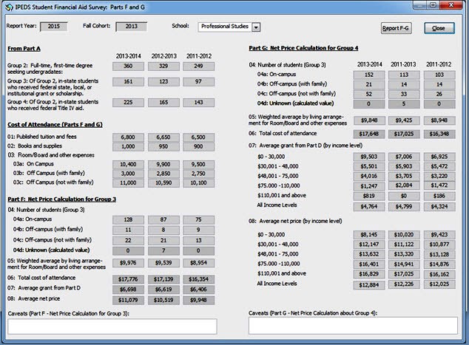469x345 pixels.
Task: Click the Group 2 value 360 for 2013-2014
Action: pos(128,66)
